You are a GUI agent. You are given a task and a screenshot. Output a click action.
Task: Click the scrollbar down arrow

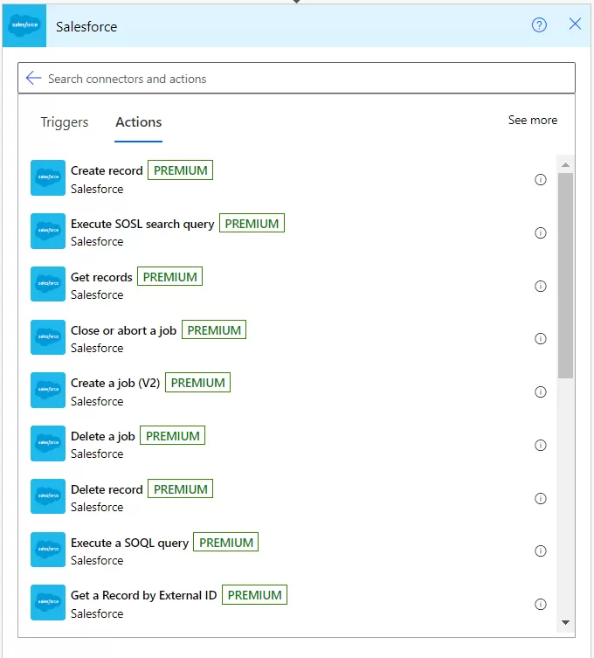click(565, 622)
